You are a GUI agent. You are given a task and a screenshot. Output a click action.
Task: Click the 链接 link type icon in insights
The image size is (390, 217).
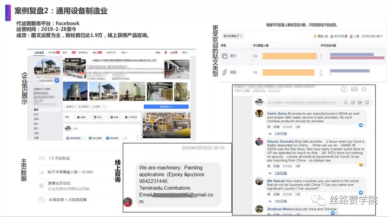click(225, 72)
